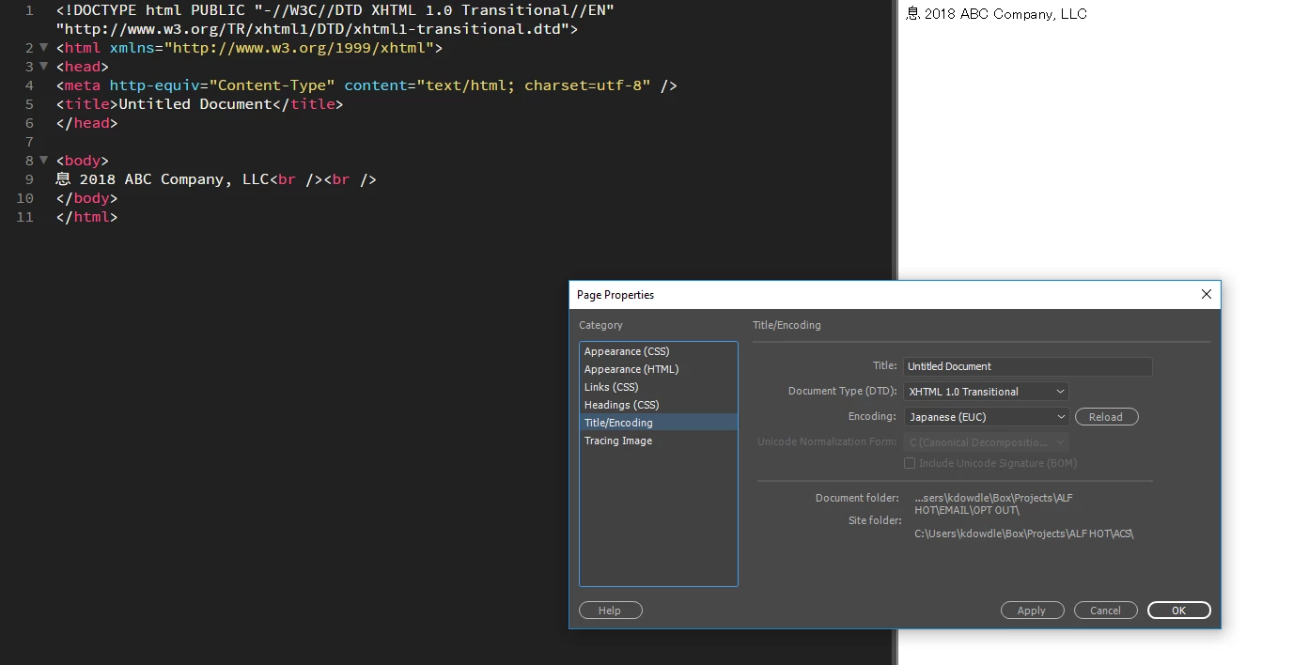Open the Encoding dropdown
1293x665 pixels.
[986, 417]
